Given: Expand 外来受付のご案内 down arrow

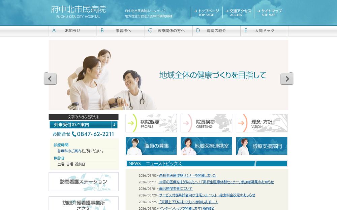Looking at the screenshot, I should click(x=114, y=125).
